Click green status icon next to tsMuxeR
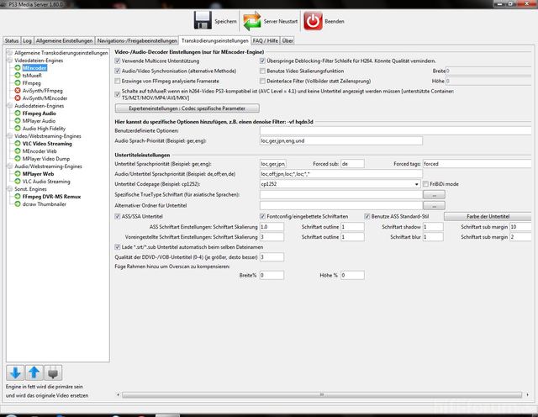This screenshot has height=417, width=538. (18, 75)
